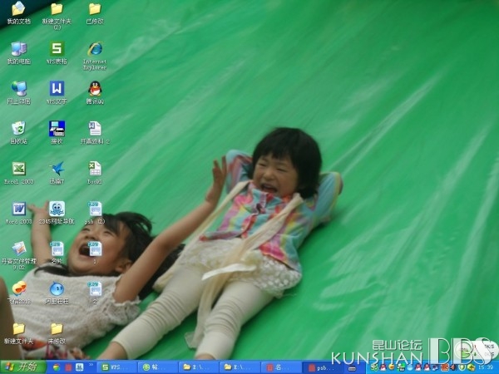The image size is (499, 374).
Task: Open the 2345网址导航 octopus icon
Action: [57, 214]
